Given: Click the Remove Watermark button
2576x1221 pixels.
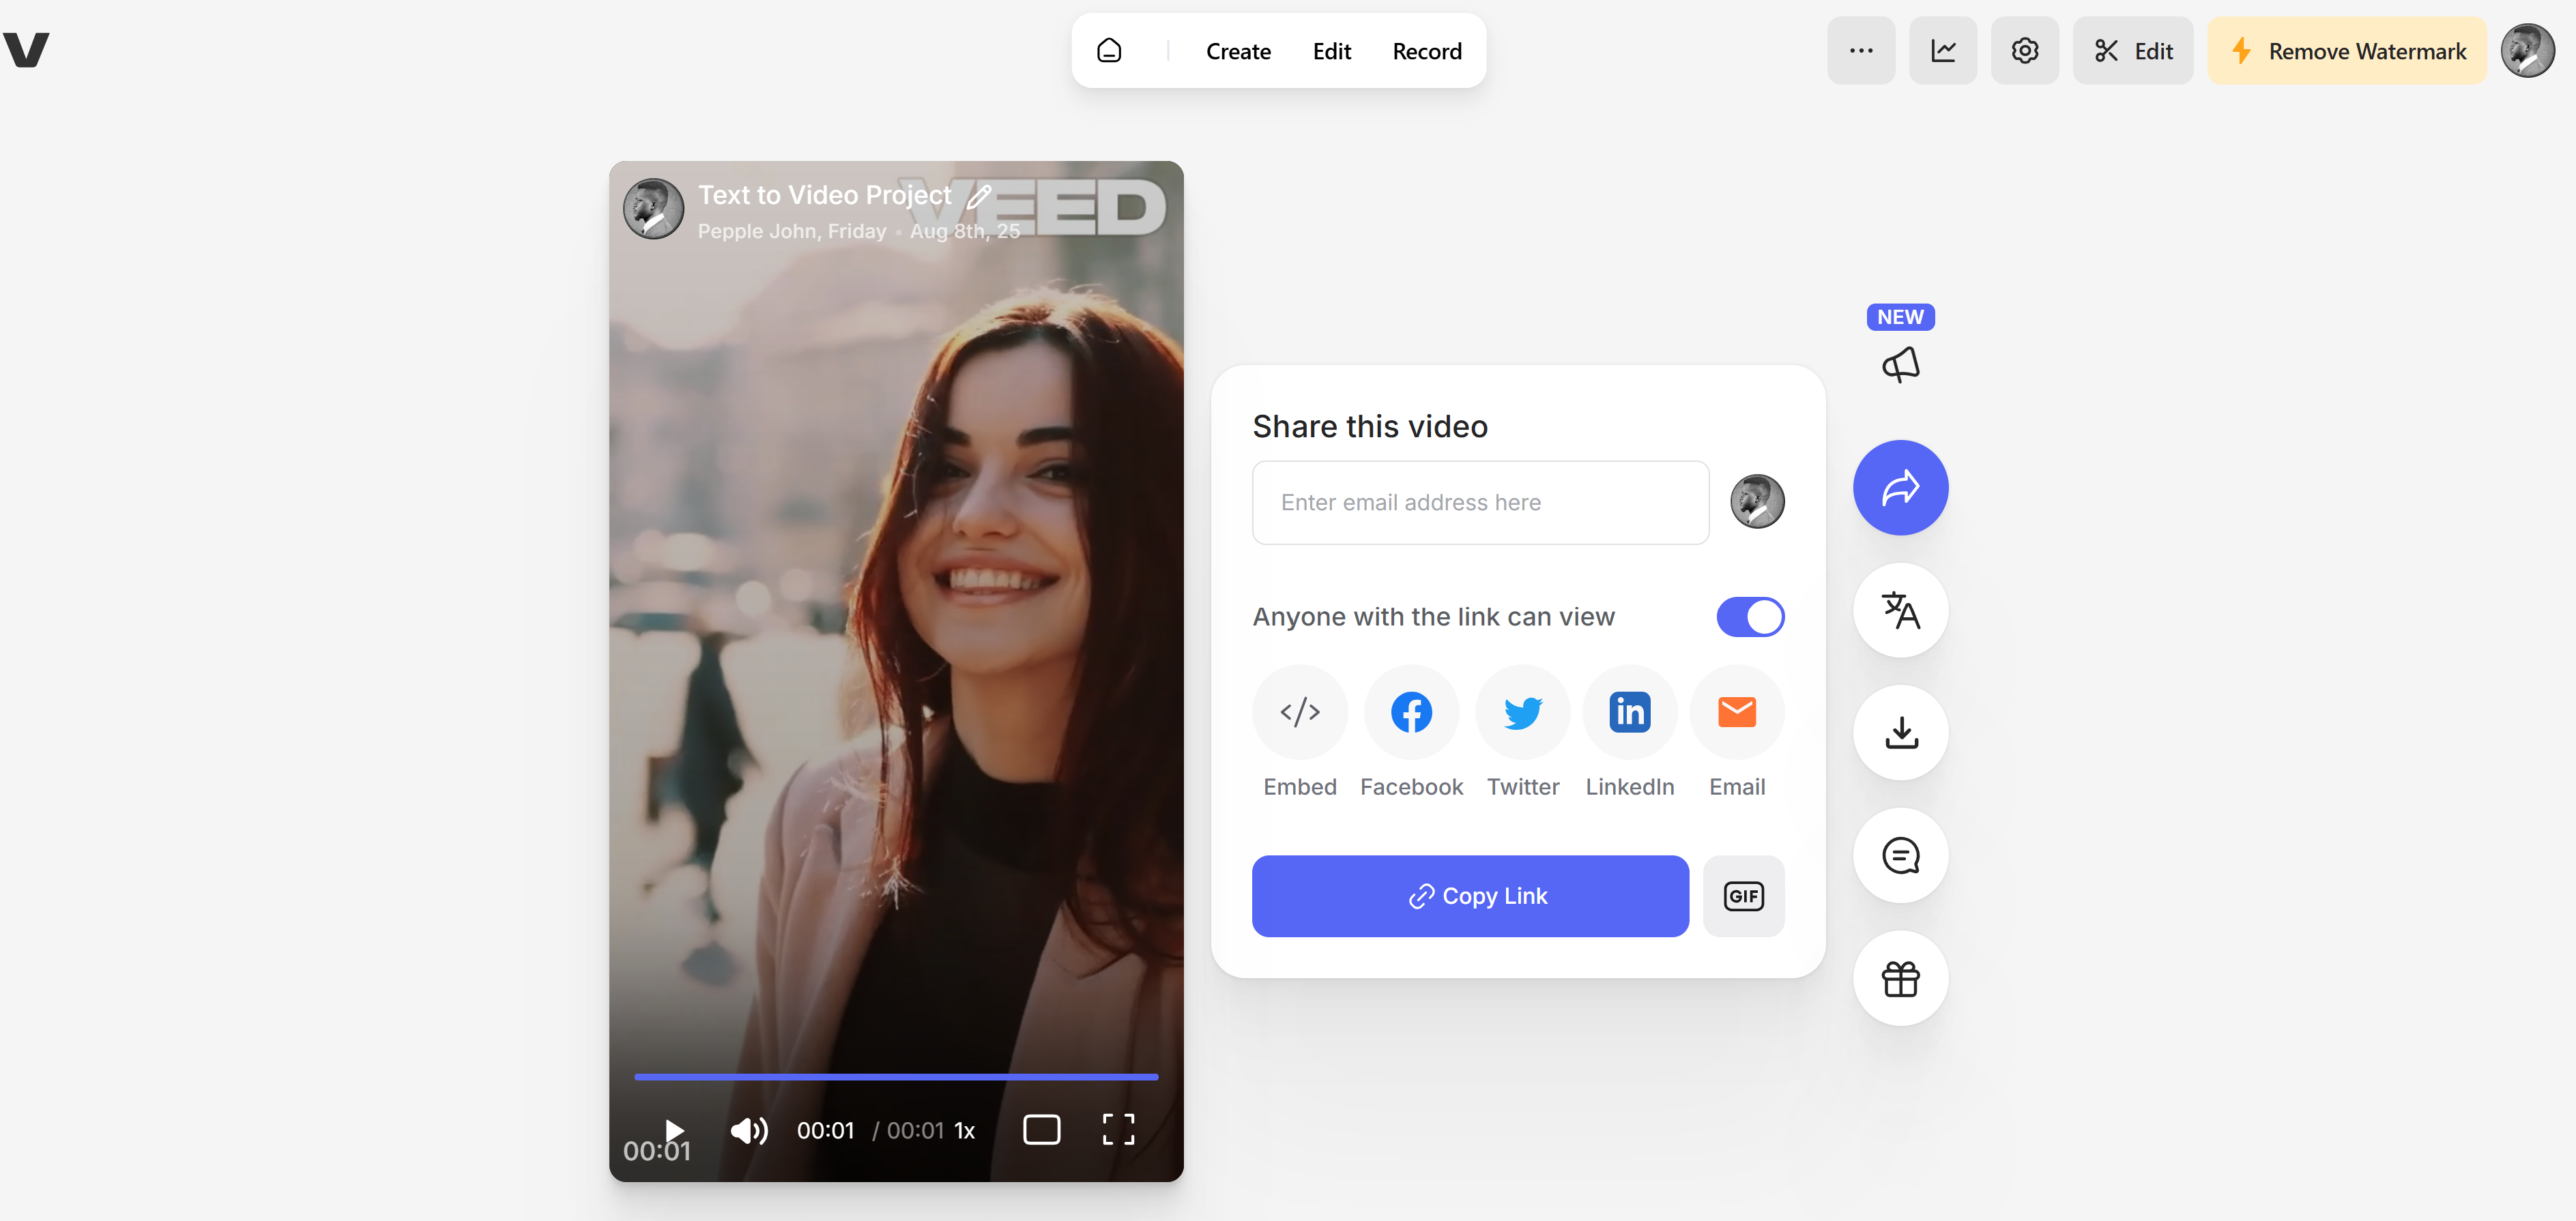Looking at the screenshot, I should (x=2346, y=51).
